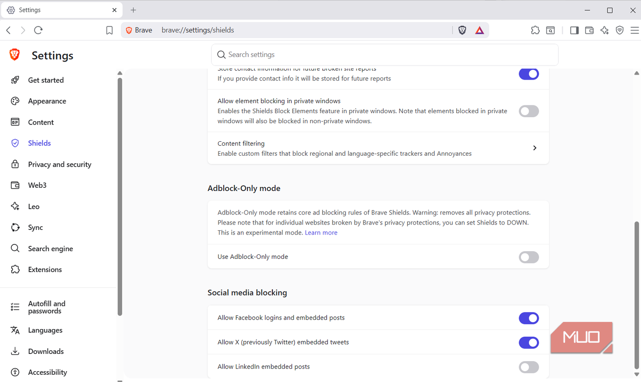Turn on element blocking in private windows
Viewport: 641px width, 382px height.
coord(529,111)
